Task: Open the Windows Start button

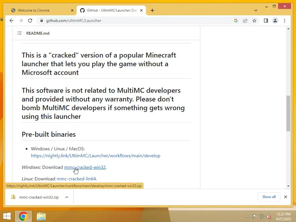Action: point(7,216)
